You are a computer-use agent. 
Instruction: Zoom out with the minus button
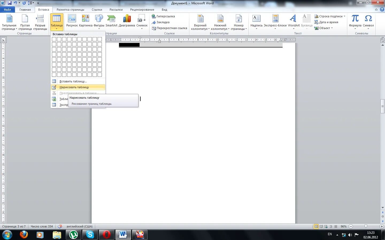tap(351, 226)
